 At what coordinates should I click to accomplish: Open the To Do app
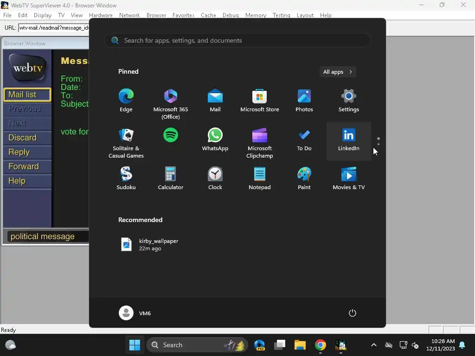[304, 139]
